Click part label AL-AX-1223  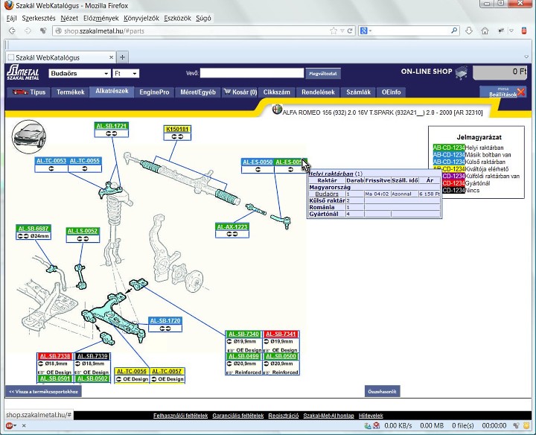(232, 226)
